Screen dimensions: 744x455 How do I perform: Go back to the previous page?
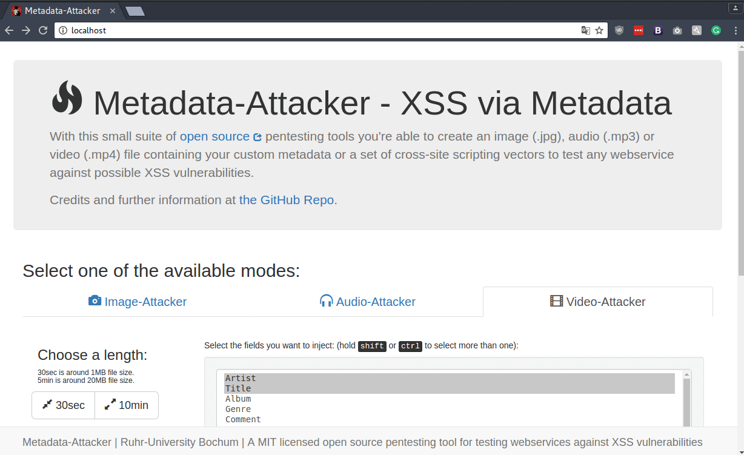click(x=9, y=30)
